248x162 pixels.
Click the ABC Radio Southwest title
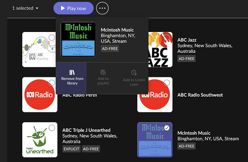click(x=200, y=95)
